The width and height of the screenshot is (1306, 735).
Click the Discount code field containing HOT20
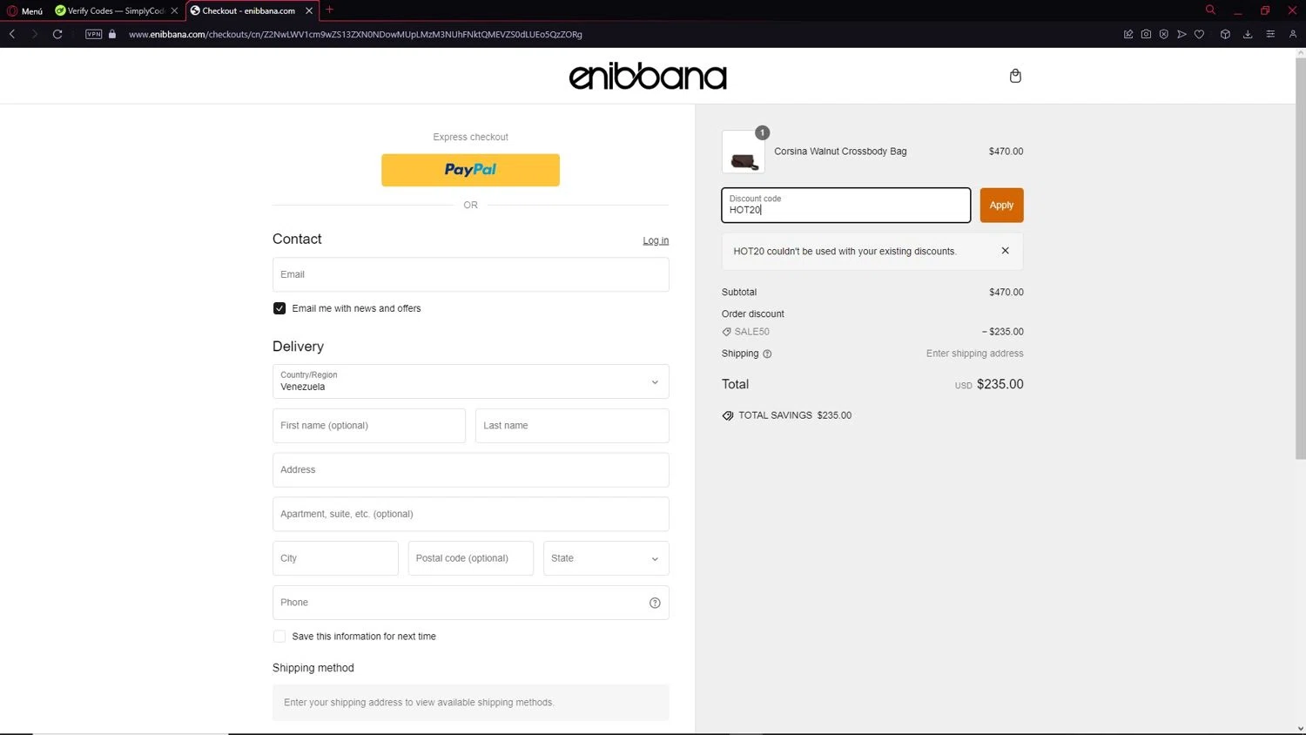coord(845,206)
